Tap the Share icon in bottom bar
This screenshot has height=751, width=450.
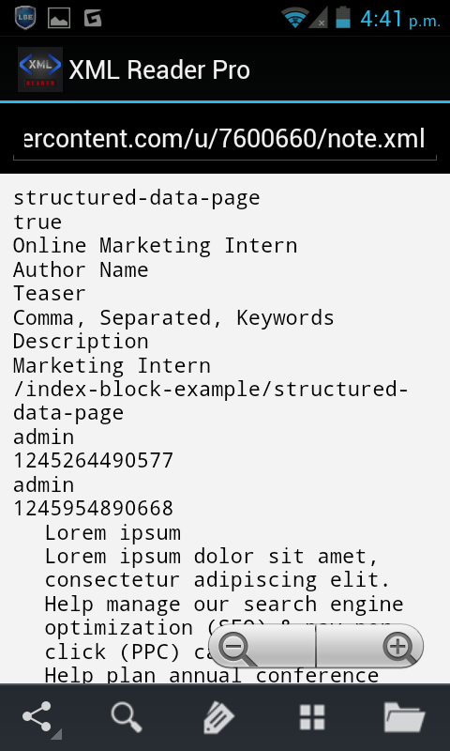point(37,717)
